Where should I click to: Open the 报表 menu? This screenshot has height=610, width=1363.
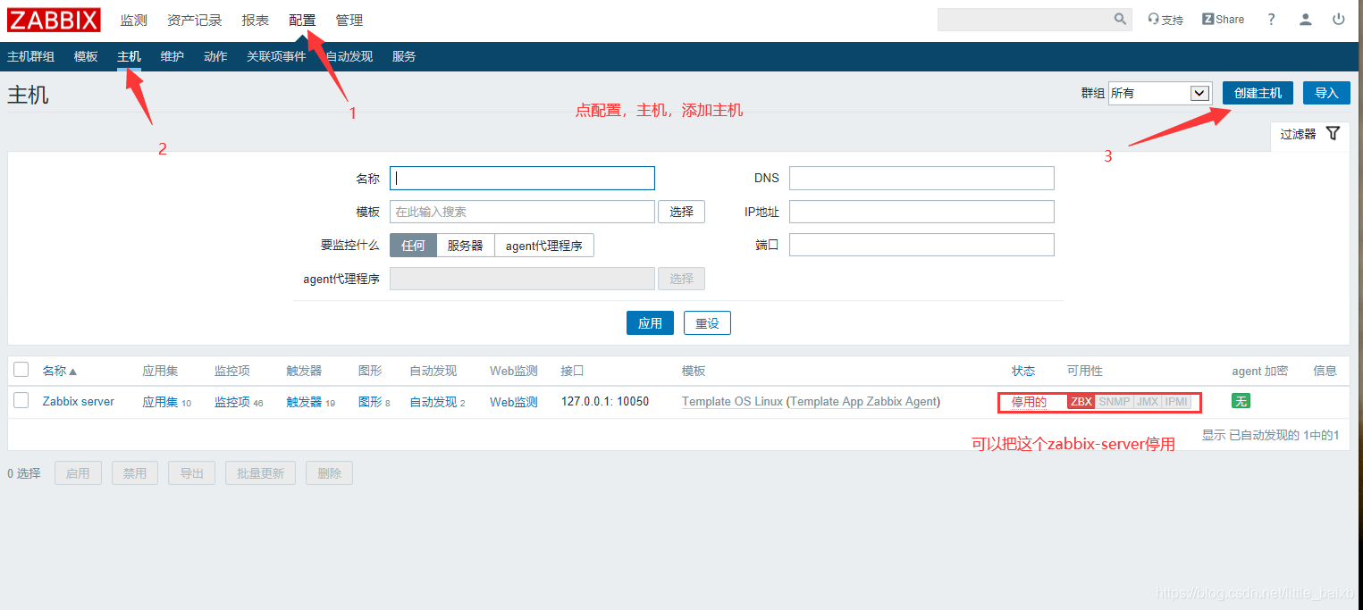[x=256, y=20]
